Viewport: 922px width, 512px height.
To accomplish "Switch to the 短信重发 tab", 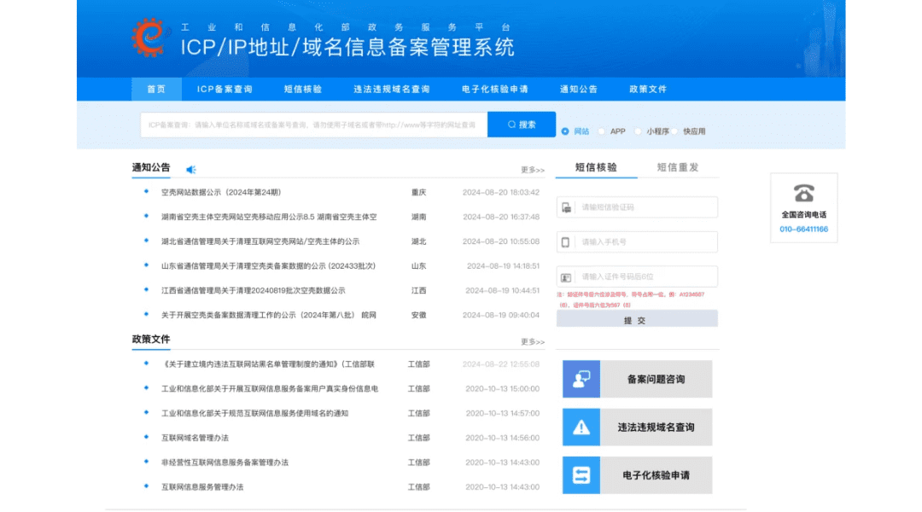I will [x=678, y=167].
